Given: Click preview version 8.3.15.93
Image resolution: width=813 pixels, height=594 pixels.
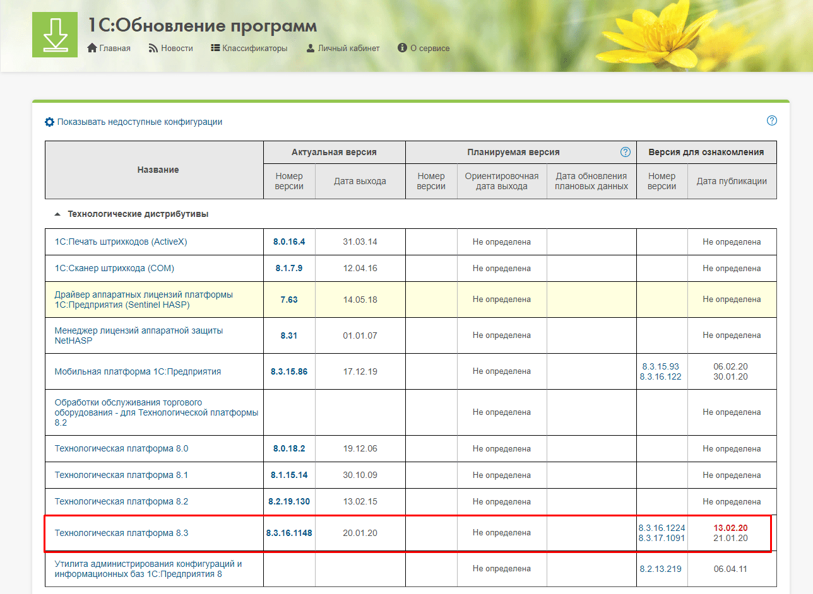Looking at the screenshot, I should click(662, 366).
